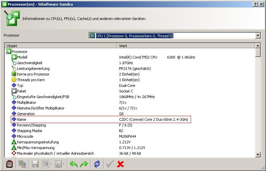266x171 pixels.
Task: Select the Threads pro Kern row
Action: 31,80
